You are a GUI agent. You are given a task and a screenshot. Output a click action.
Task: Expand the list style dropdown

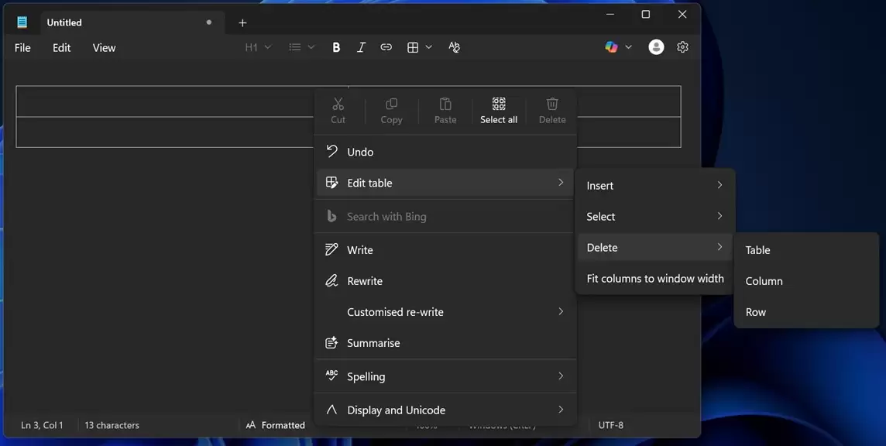point(301,46)
